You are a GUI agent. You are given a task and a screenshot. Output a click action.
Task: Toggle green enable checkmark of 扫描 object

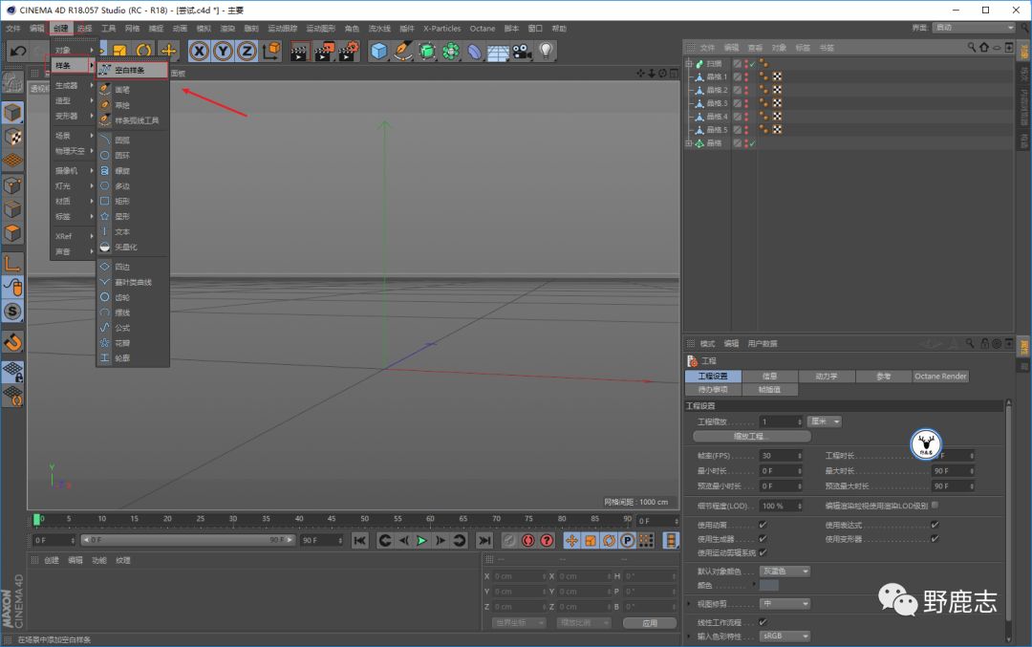pyautogui.click(x=752, y=64)
